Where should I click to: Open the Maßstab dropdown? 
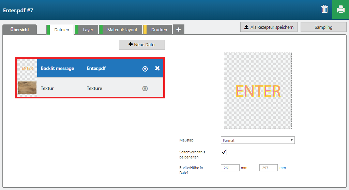click(x=258, y=140)
